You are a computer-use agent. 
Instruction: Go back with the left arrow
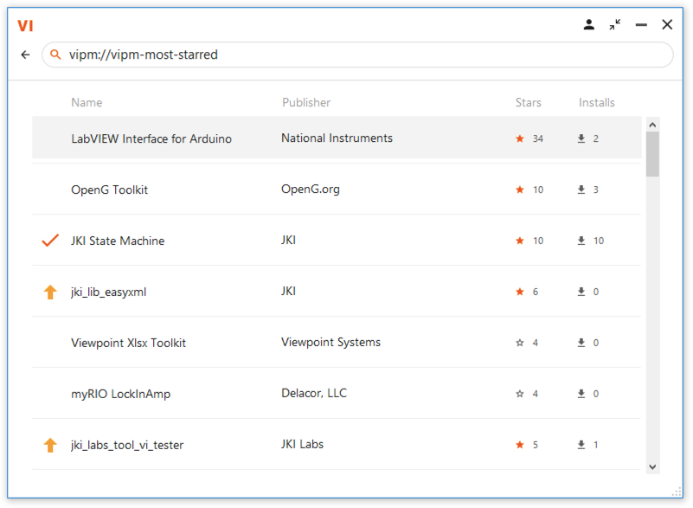coord(26,55)
